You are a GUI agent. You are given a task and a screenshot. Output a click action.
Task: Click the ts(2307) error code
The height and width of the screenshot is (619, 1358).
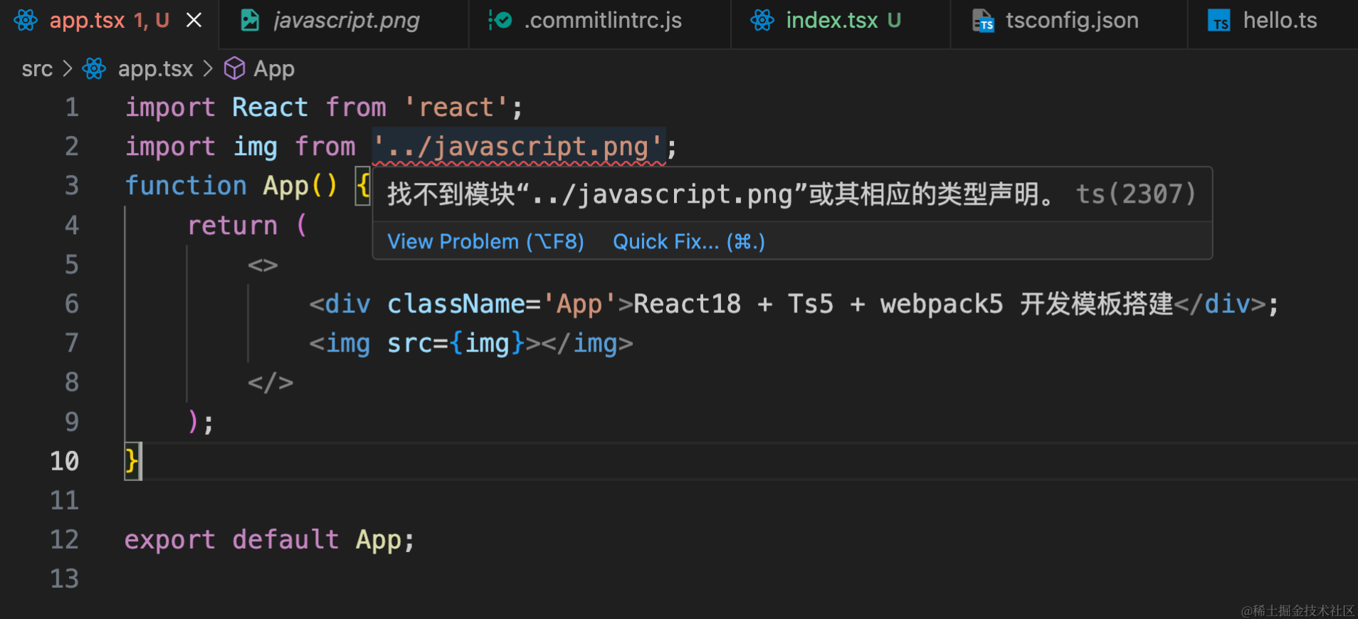tap(1136, 194)
